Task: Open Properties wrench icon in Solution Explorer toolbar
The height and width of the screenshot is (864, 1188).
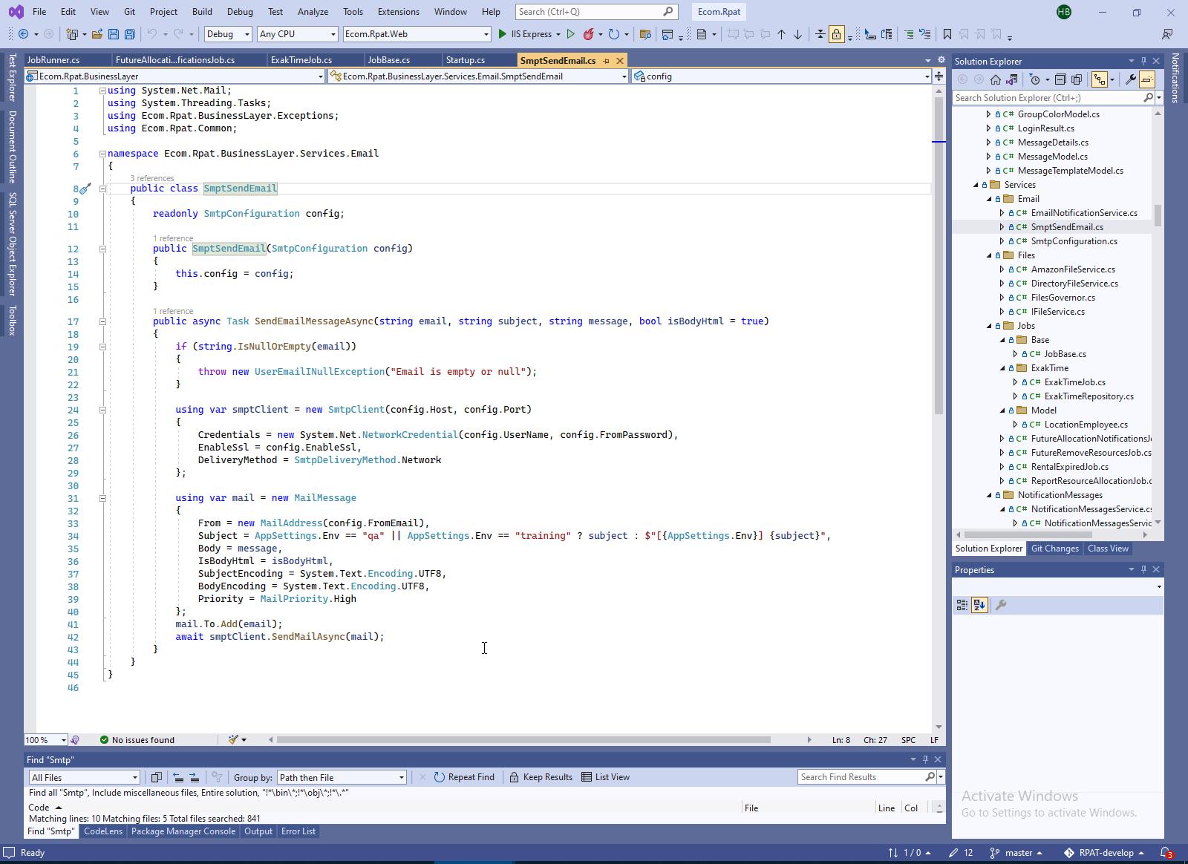Action: 1130,79
